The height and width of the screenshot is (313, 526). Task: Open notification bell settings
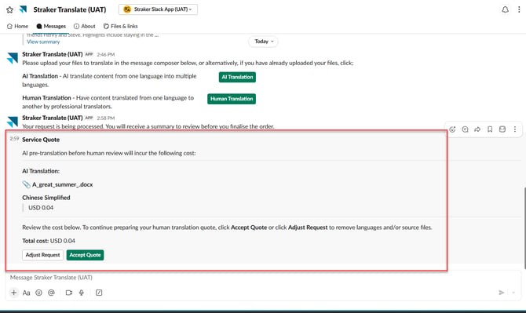505,9
